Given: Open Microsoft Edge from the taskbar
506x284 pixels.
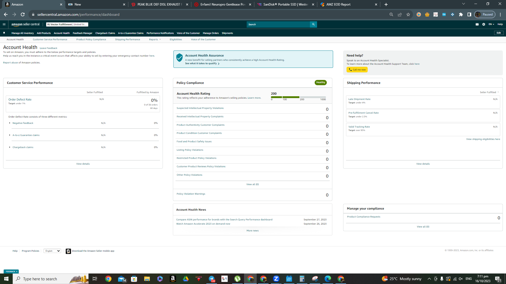Looking at the screenshot, I should pos(328,279).
